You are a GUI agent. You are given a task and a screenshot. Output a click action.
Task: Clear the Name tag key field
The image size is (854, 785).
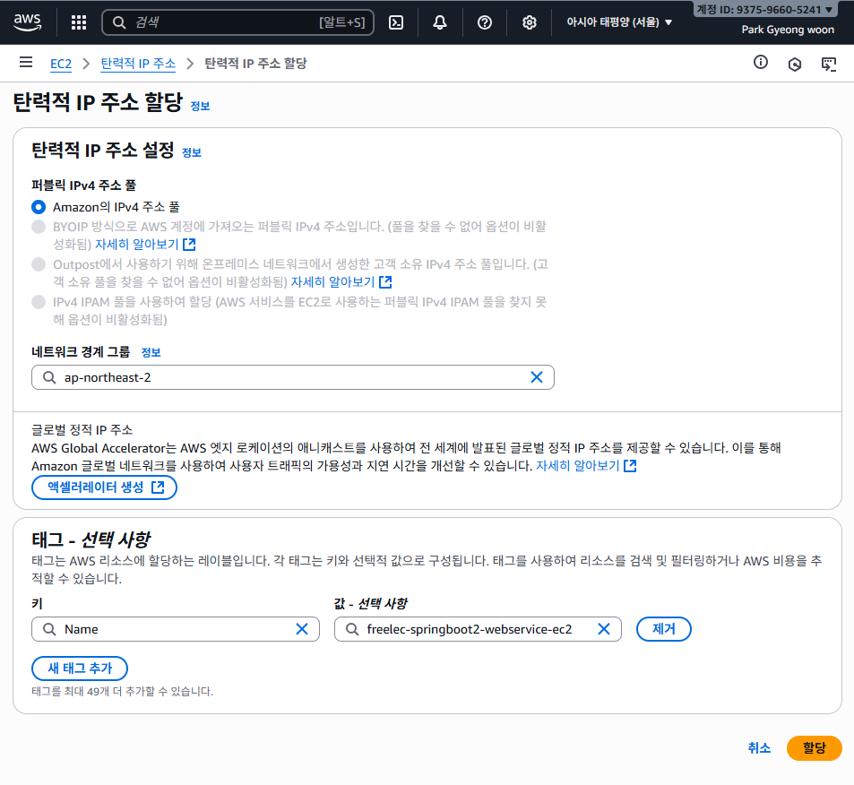302,629
